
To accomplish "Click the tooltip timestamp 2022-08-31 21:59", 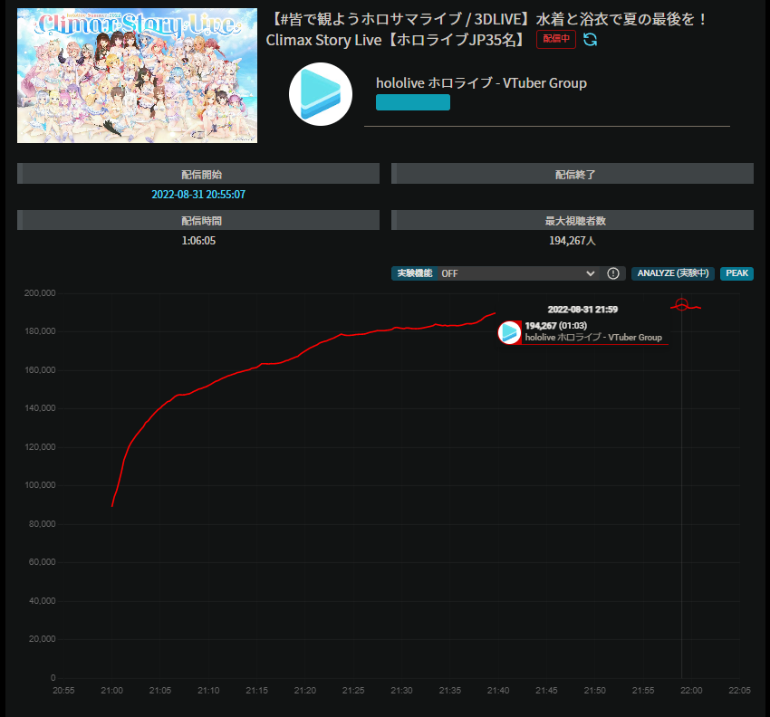I will tap(582, 310).
